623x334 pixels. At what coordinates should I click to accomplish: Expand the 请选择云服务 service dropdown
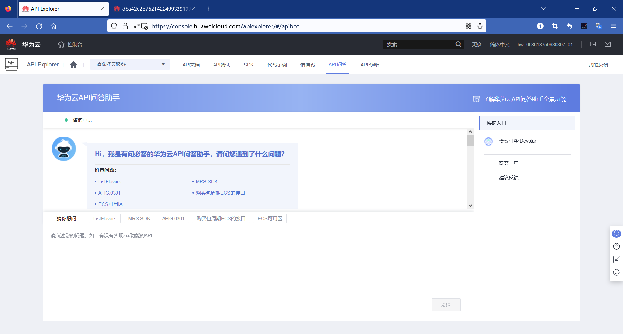[x=129, y=64]
